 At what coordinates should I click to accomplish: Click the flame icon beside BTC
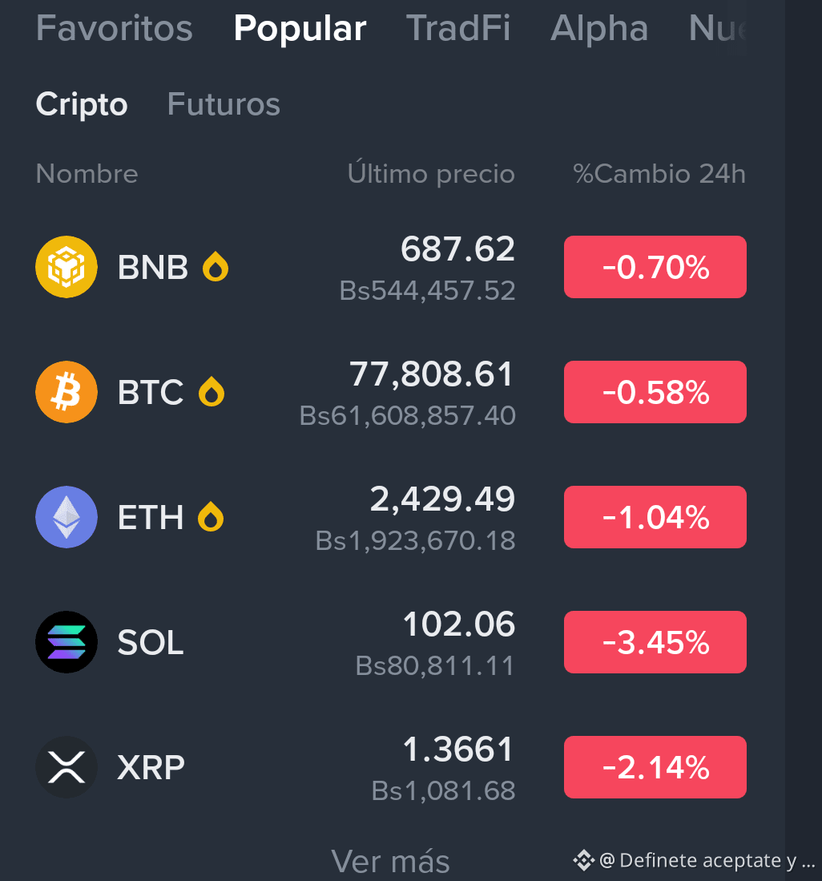212,391
